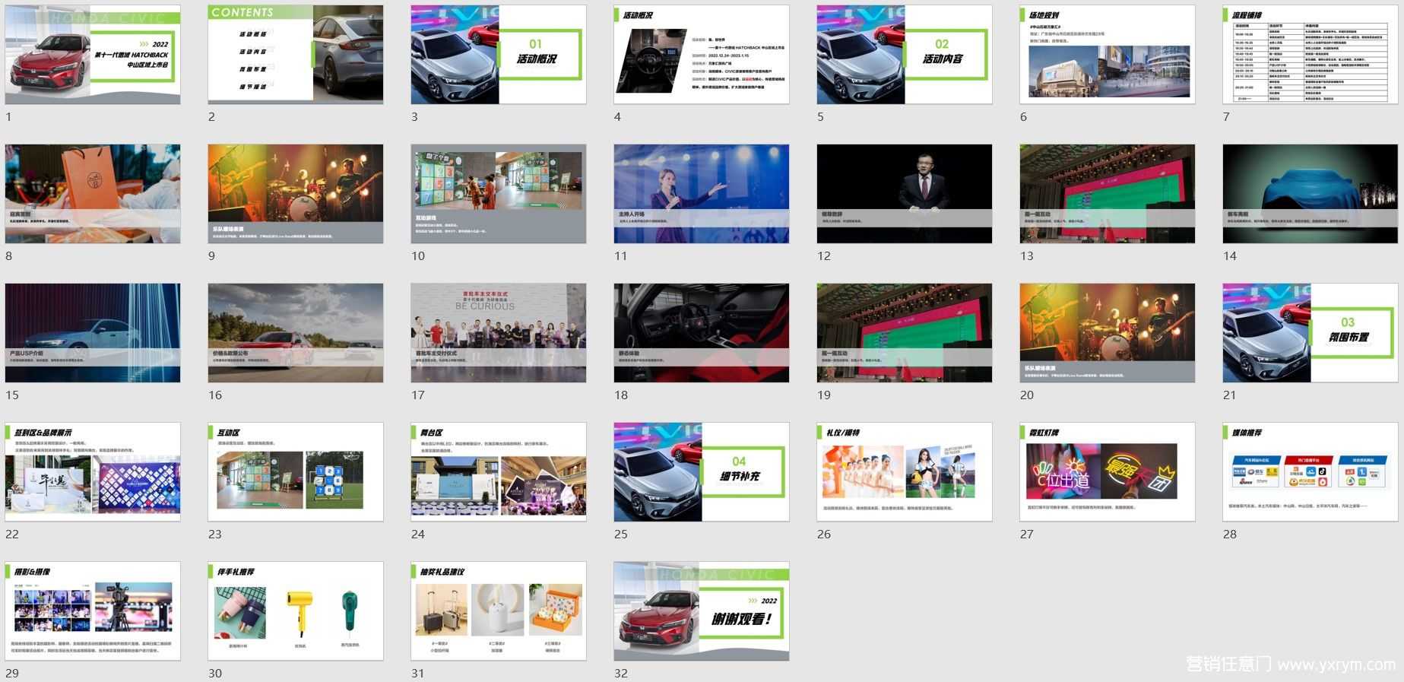
Task: Select slide 19 stage screen thumbnail
Action: pyautogui.click(x=905, y=333)
